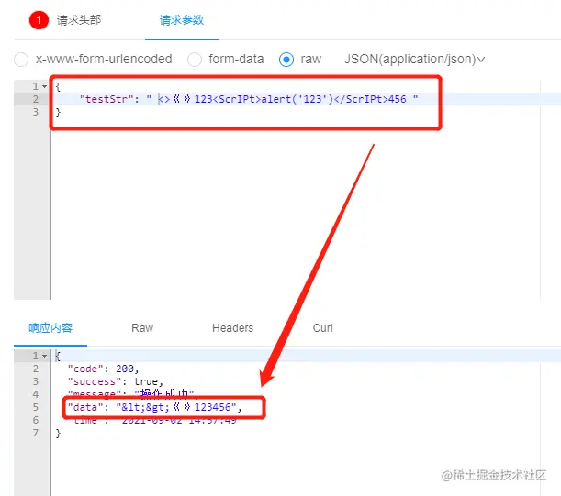Click the "code": 200 response line
The image size is (561, 496).
coord(103,369)
